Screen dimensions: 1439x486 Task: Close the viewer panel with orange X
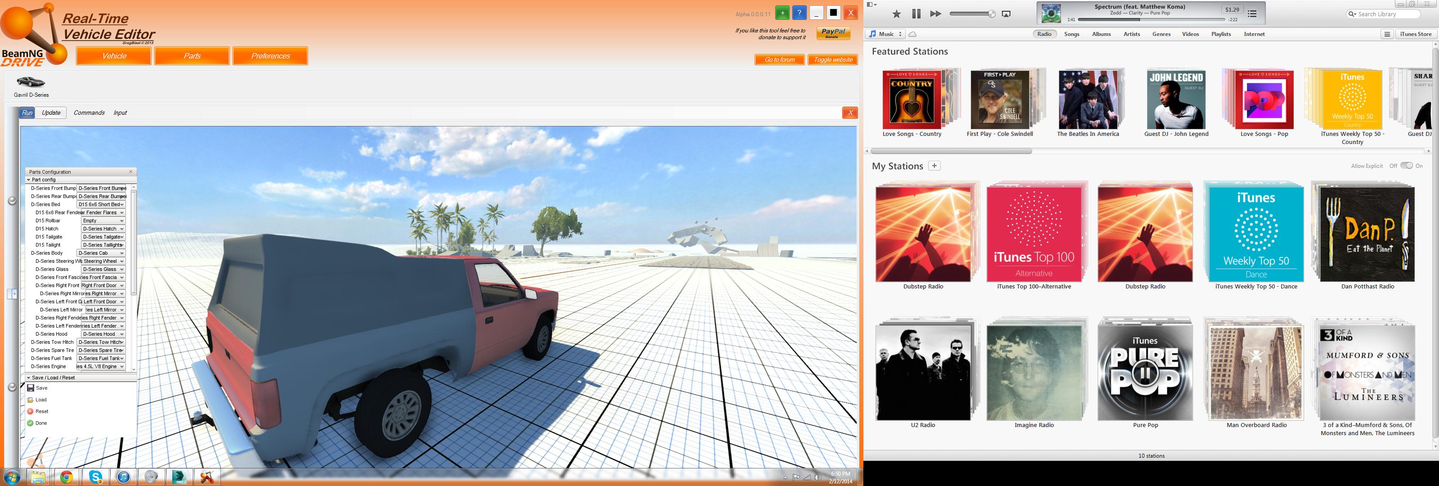click(850, 113)
